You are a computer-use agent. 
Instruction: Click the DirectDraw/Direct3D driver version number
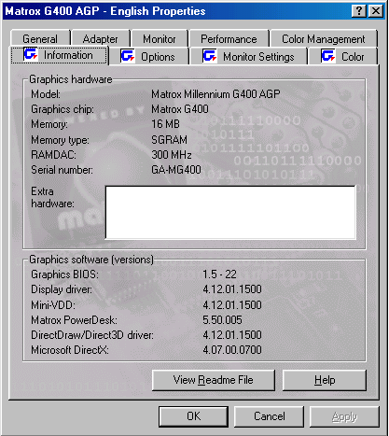[232, 335]
